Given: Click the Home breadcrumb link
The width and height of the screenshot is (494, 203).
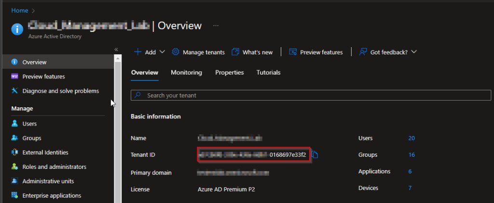Looking at the screenshot, I should click(x=20, y=10).
